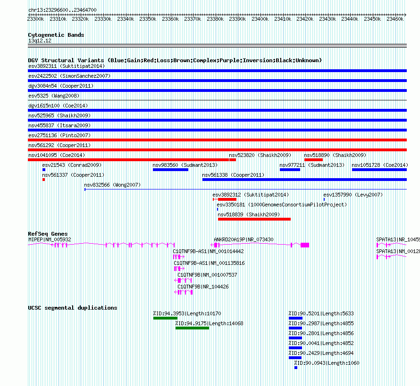Open the nsv525965 (Shaikh2009) variant label
This screenshot has width=420, height=386.
(x=59, y=115)
